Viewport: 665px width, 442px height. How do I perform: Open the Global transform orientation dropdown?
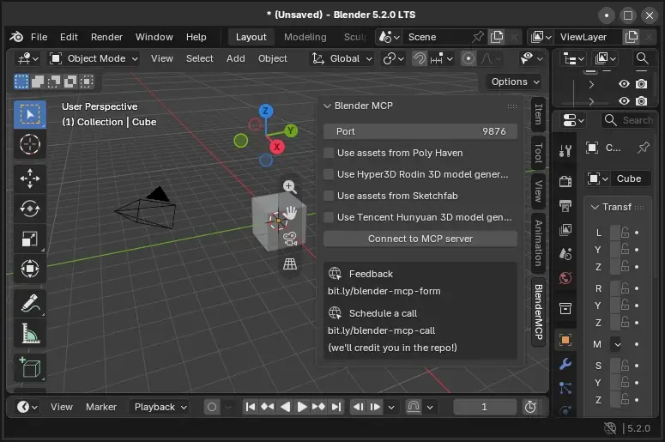[342, 58]
